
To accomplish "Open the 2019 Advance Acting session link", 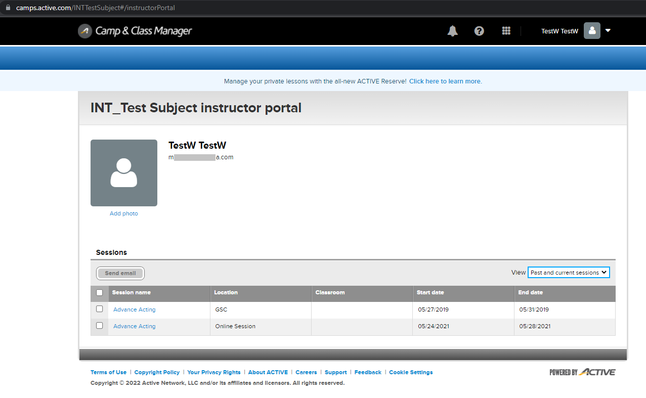I will 135,309.
